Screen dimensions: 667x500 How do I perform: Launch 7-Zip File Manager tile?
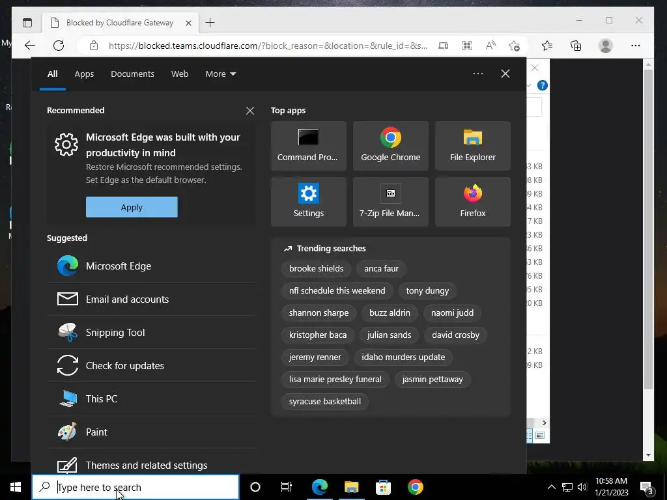pos(391,202)
